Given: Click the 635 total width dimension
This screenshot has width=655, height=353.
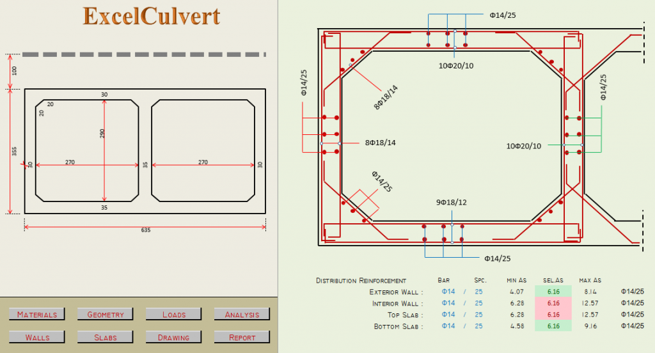Looking at the screenshot, I should tap(145, 230).
